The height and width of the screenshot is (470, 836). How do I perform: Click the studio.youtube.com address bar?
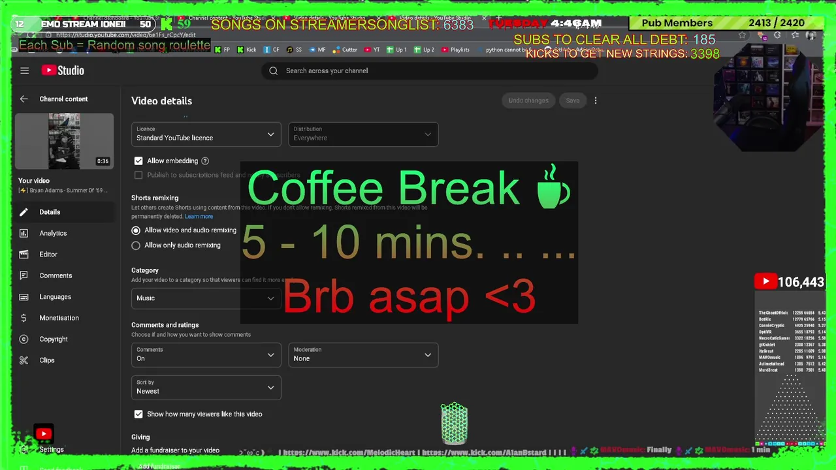[125, 35]
